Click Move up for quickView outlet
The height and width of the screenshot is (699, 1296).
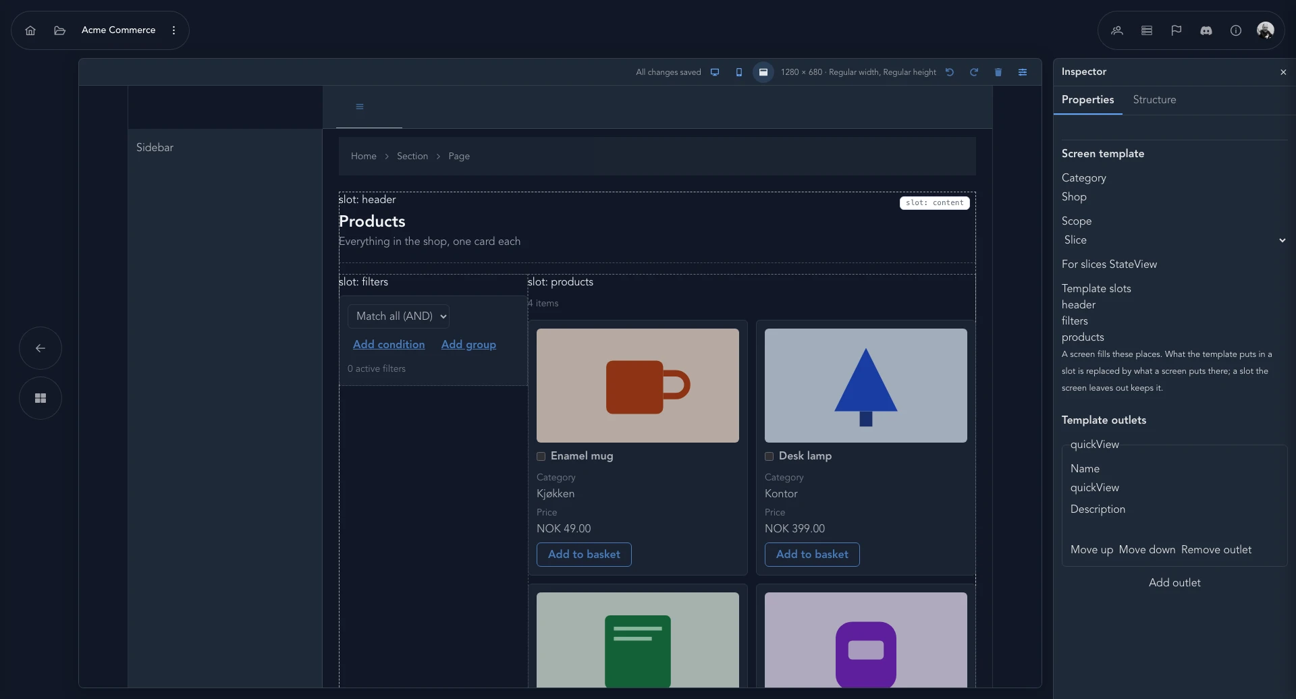(x=1091, y=550)
